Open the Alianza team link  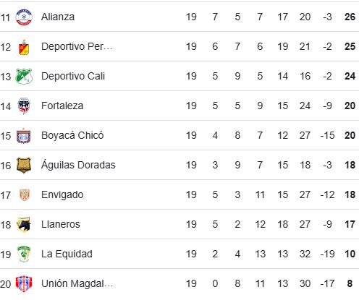pyautogui.click(x=58, y=17)
